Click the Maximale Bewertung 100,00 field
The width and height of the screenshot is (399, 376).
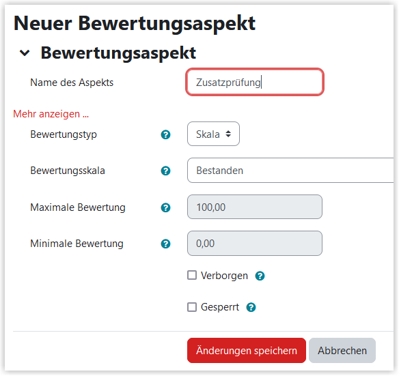pos(255,207)
